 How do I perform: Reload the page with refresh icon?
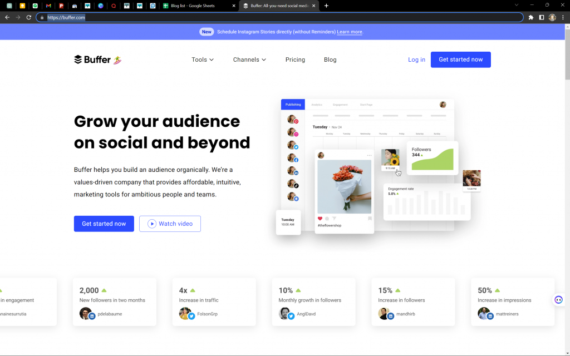point(29,17)
